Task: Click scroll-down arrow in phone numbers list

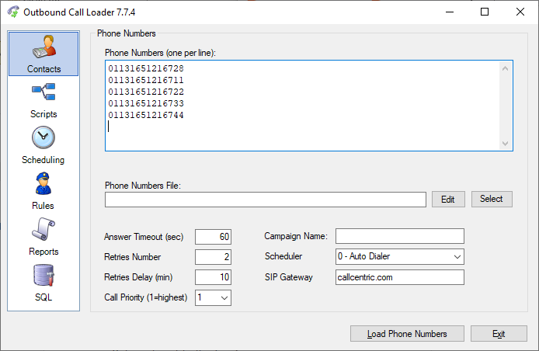Action: coord(505,143)
